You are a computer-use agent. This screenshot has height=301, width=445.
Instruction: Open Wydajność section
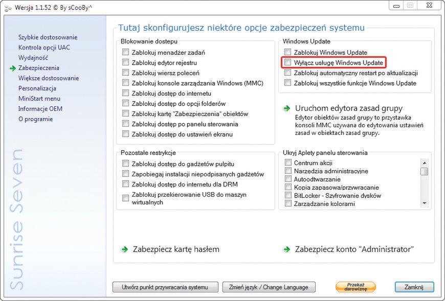click(33, 58)
